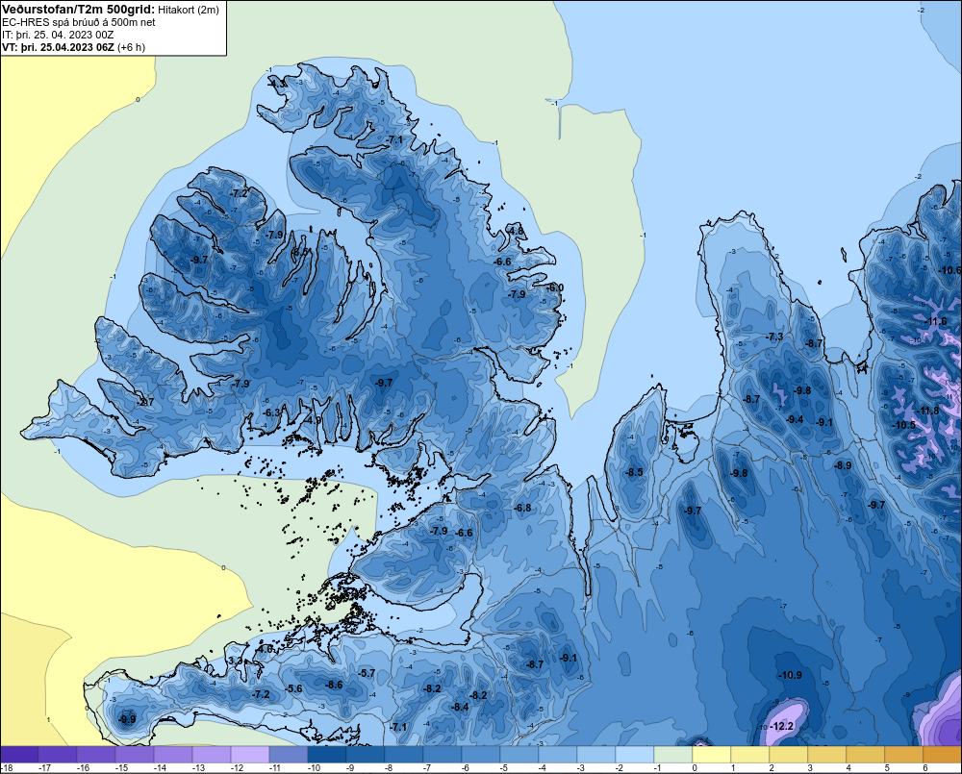Select legend swatch between -12 and -11
962x774 pixels.
coord(250,754)
